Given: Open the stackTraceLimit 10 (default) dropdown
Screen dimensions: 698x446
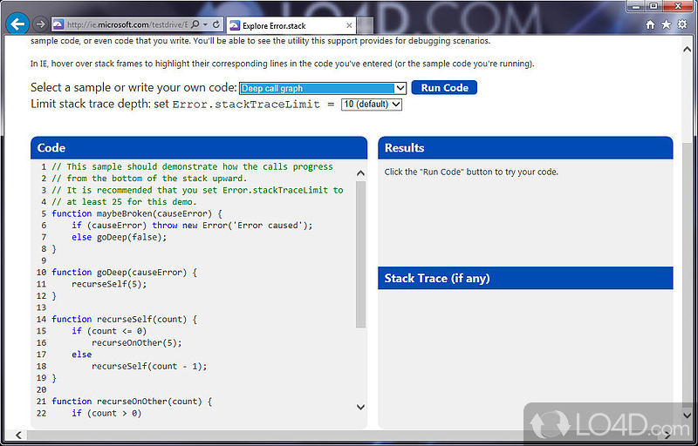Looking at the screenshot, I should coord(396,105).
